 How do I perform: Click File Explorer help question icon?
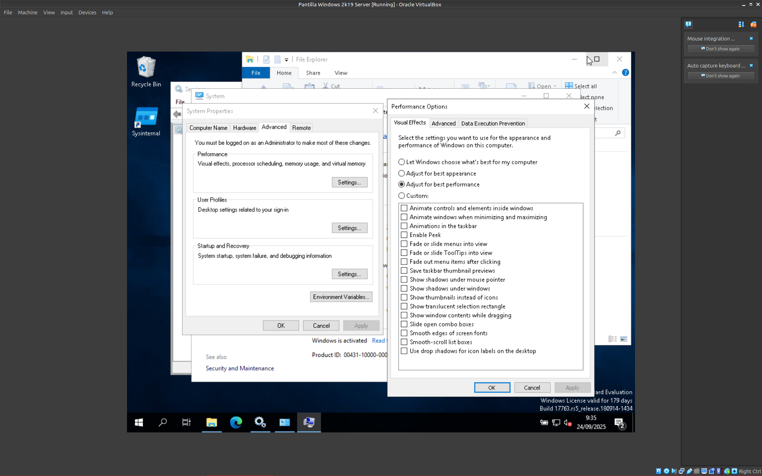(x=625, y=73)
